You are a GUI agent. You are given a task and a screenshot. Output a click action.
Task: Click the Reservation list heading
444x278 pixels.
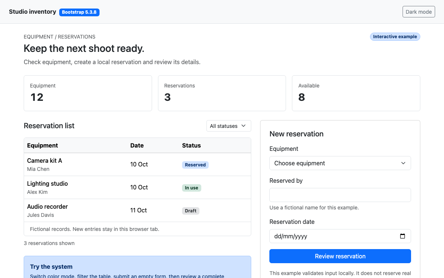[x=49, y=126]
